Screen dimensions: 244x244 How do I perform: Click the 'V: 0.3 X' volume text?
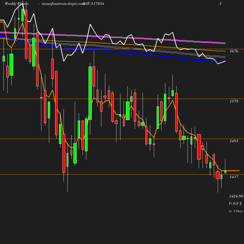235,203
